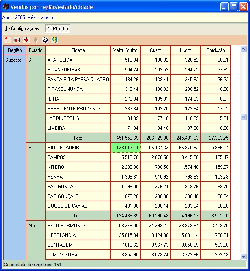Viewport: 250px width, 271px height.
Task: Select SANTA RITA PASSA QUATRO cell
Action: 78,80
